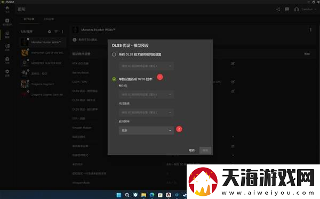Viewport: 320px width, 199px height.
Task: Click the share icon in top bar
Action: pyautogui.click(x=278, y=10)
